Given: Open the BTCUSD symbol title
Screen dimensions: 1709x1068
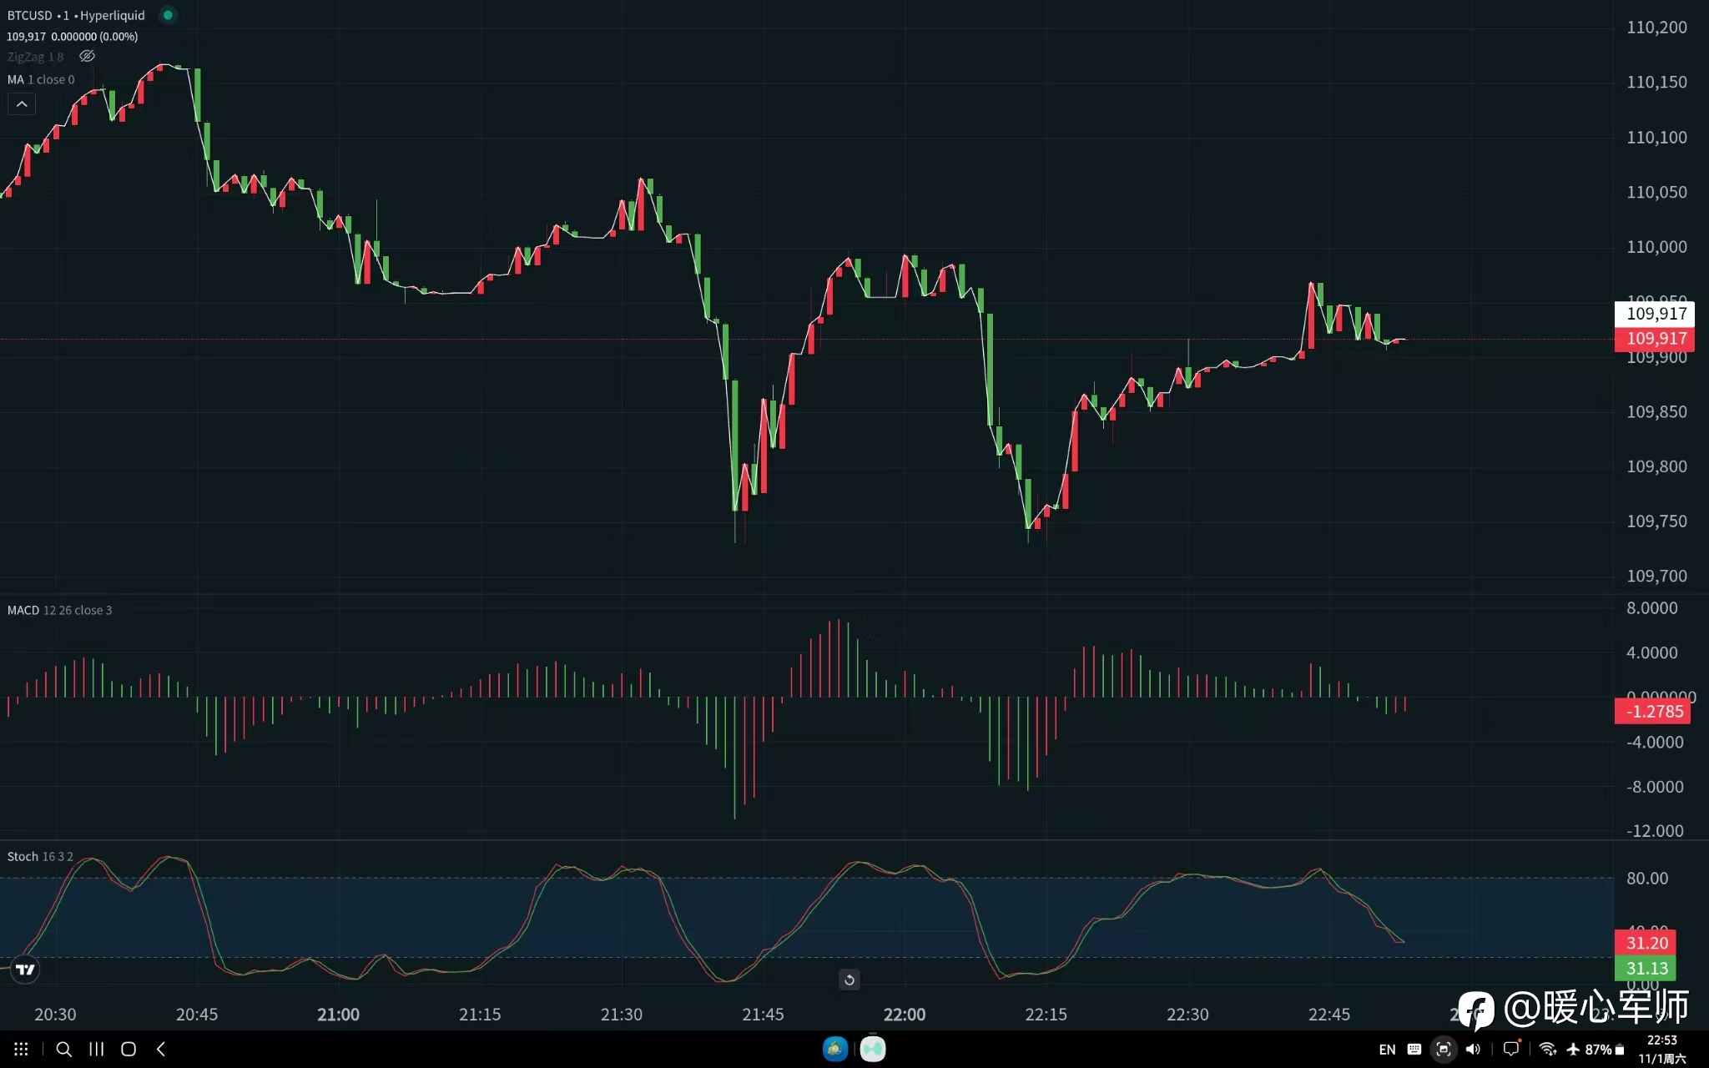Looking at the screenshot, I should [x=30, y=15].
